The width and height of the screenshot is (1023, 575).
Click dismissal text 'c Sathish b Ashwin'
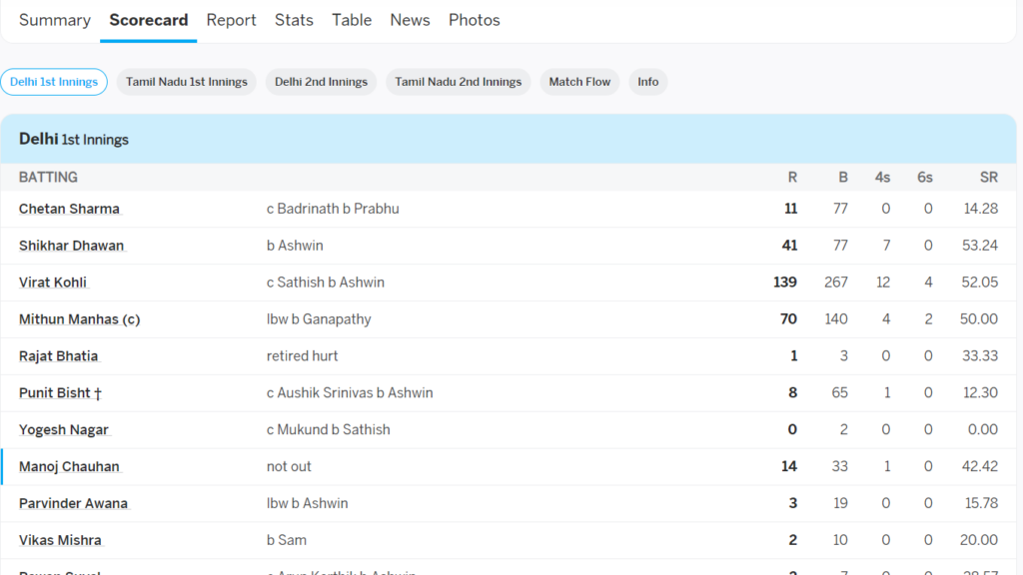coord(326,283)
